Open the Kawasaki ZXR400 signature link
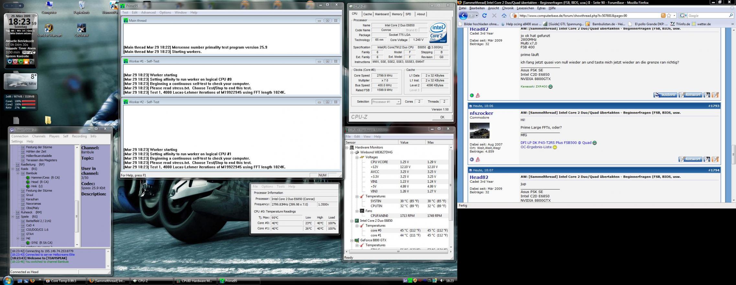 [534, 87]
